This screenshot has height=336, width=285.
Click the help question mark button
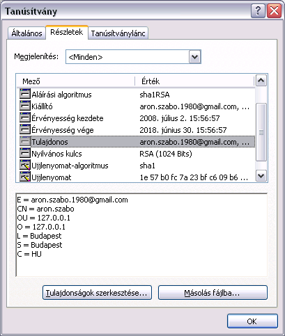point(258,11)
